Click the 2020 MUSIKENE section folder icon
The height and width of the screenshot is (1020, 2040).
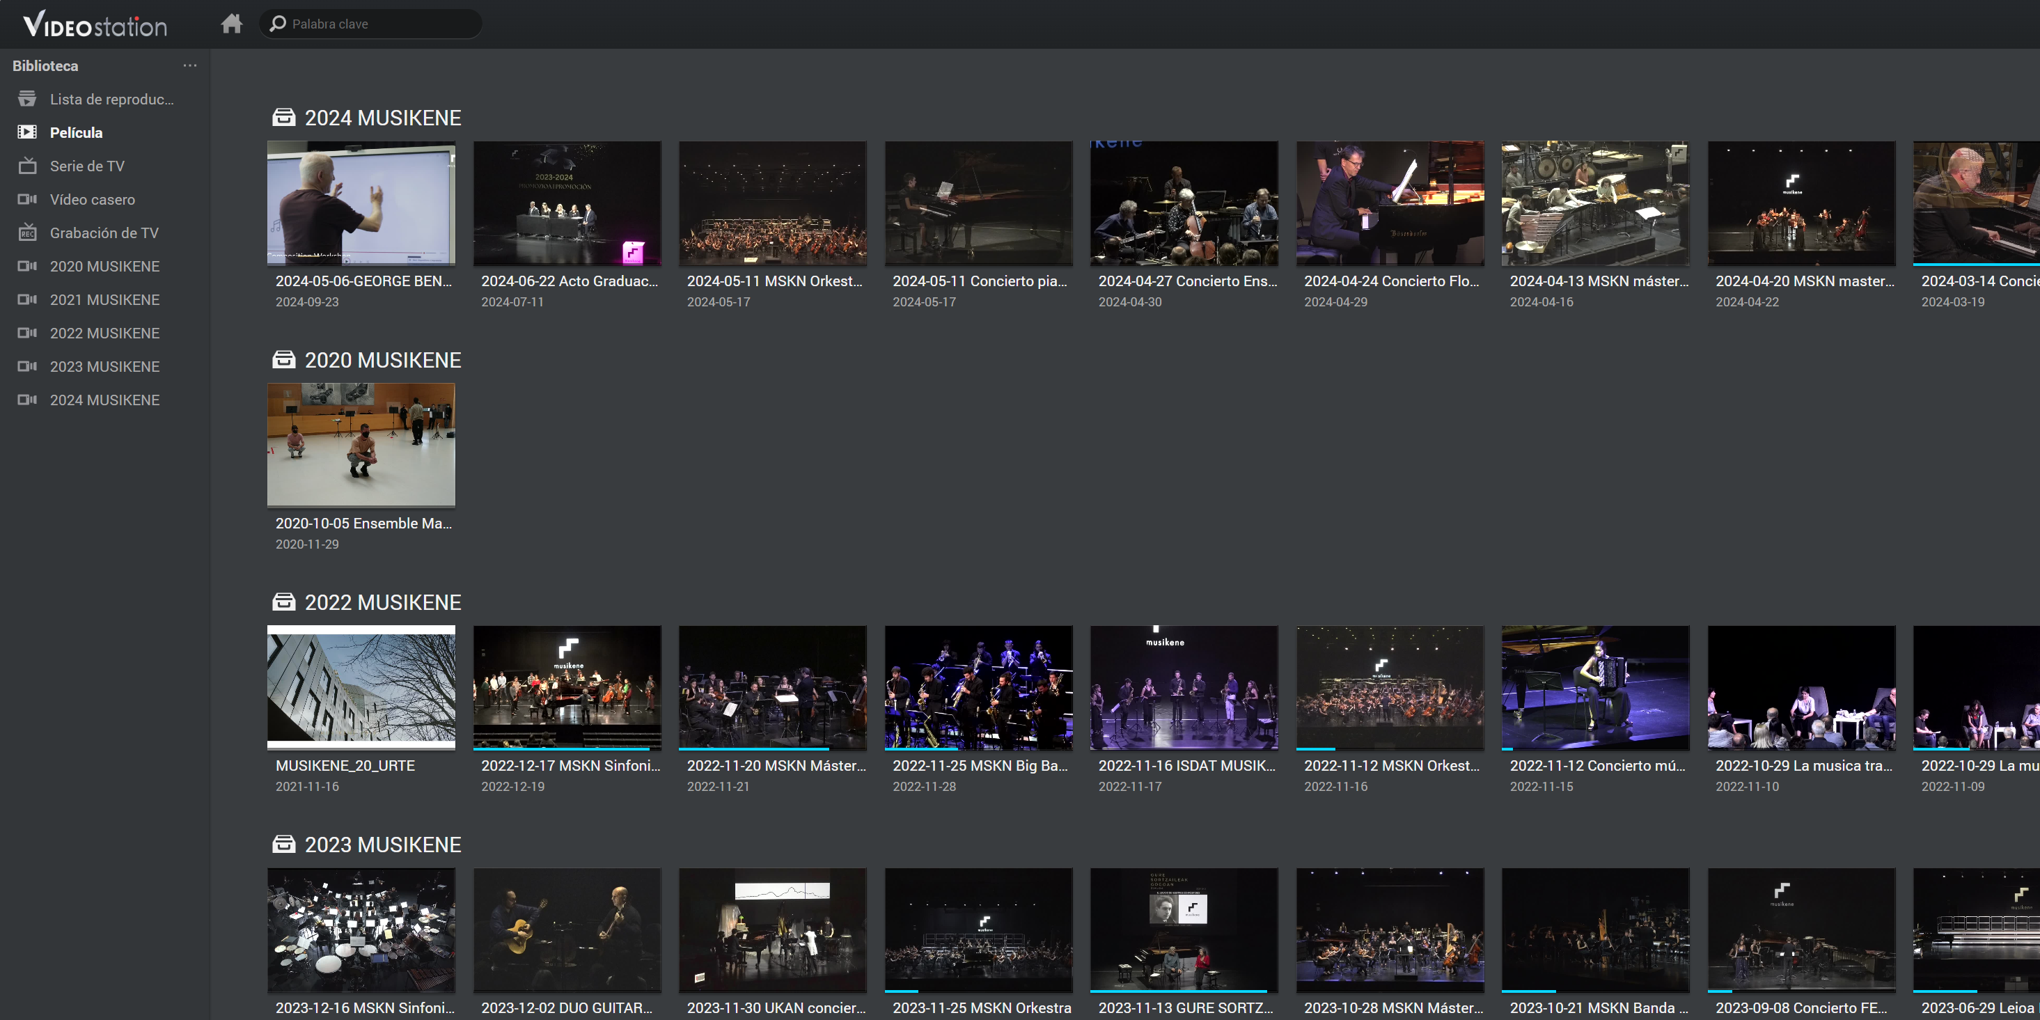click(x=283, y=361)
